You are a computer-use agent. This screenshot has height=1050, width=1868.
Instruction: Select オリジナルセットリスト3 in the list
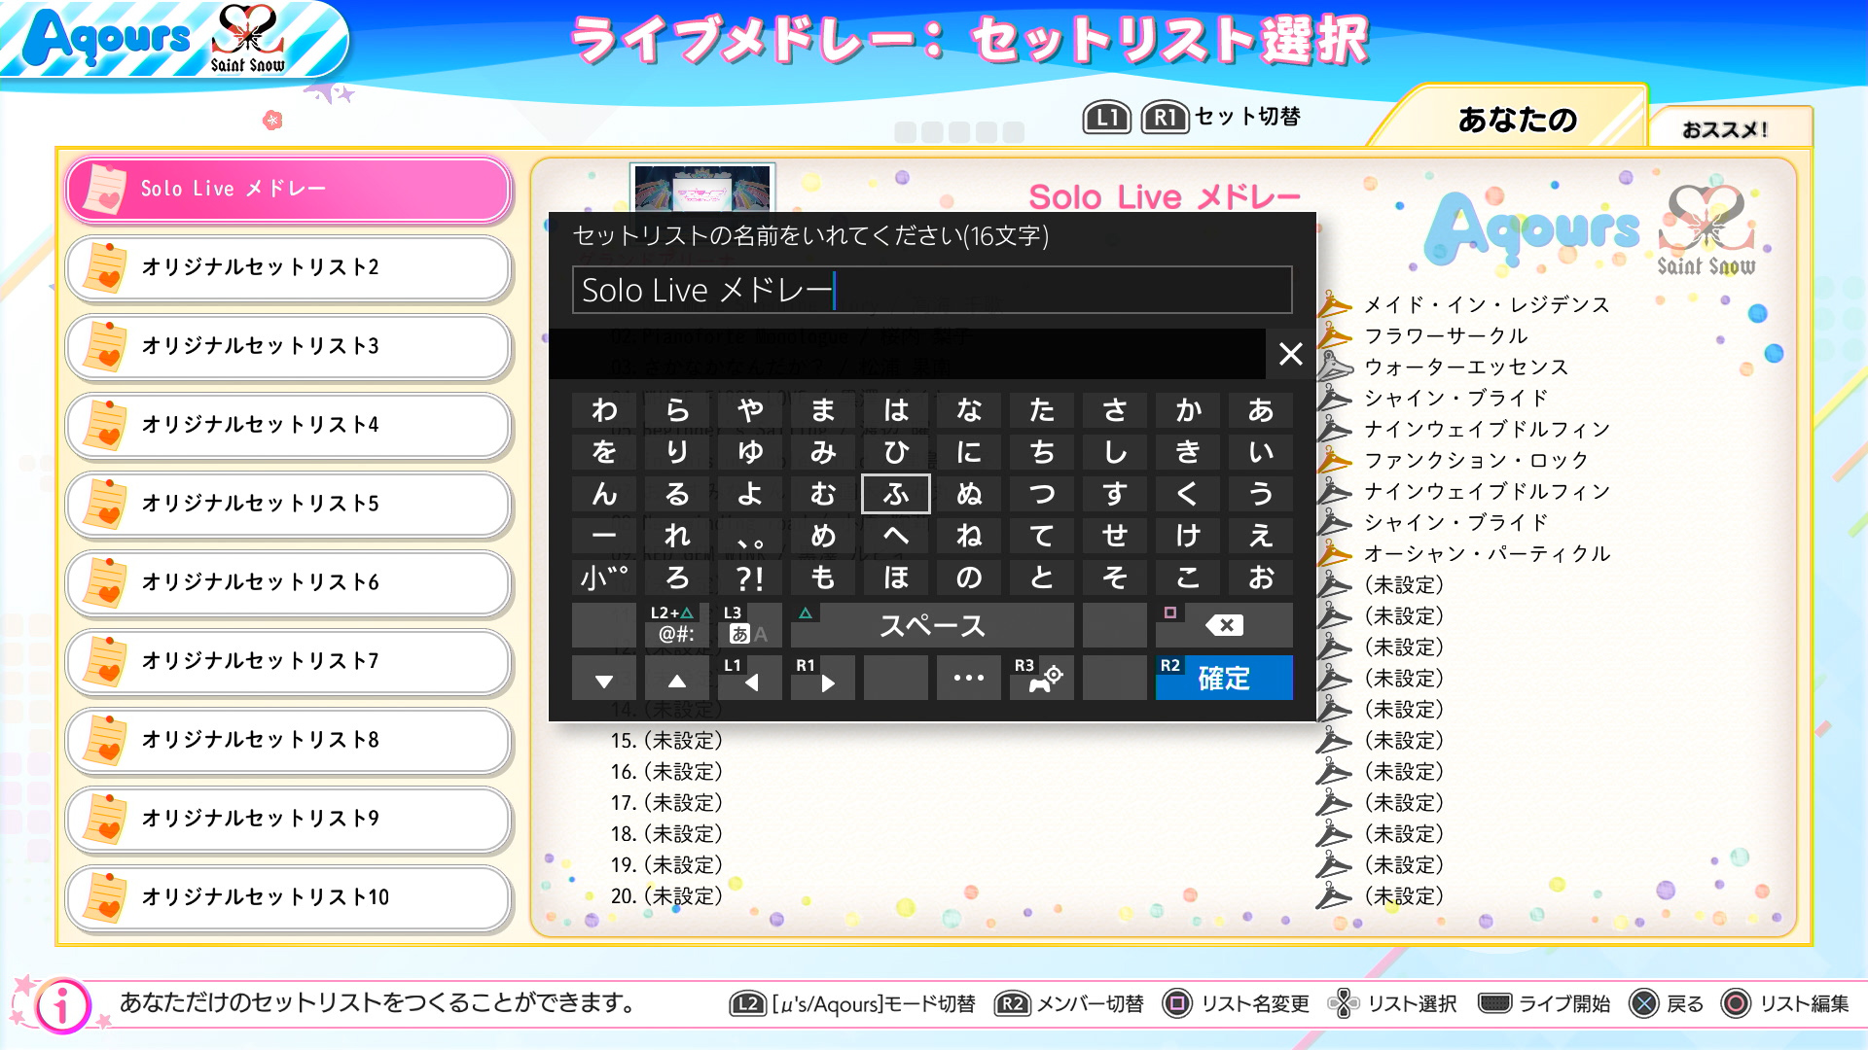coord(288,346)
